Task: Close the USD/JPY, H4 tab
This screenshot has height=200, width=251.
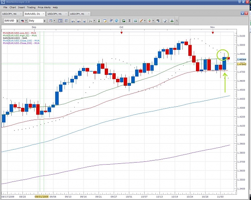Action: [20, 14]
